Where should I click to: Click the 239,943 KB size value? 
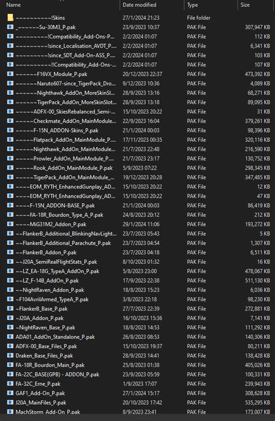coord(258,384)
